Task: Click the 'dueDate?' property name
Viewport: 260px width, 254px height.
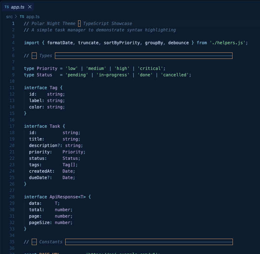Action: (x=39, y=178)
